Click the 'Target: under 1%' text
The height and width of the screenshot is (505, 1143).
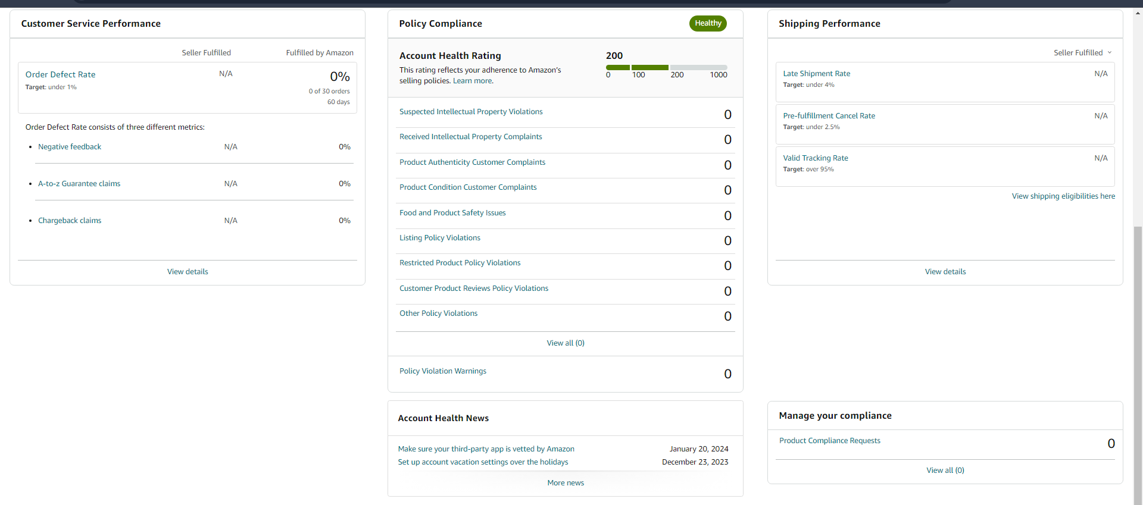click(x=51, y=87)
